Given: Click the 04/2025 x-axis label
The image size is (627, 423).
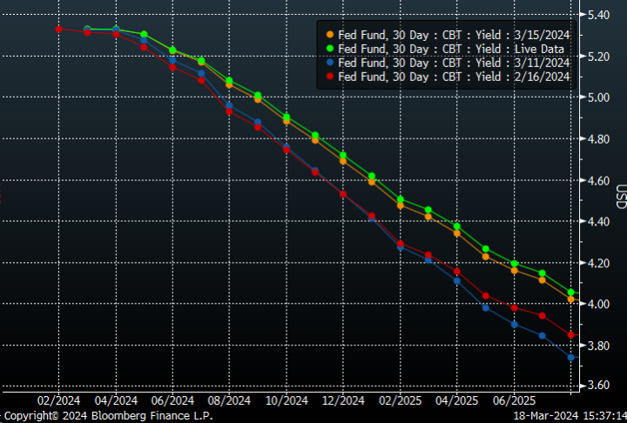Looking at the screenshot, I should coord(457,400).
